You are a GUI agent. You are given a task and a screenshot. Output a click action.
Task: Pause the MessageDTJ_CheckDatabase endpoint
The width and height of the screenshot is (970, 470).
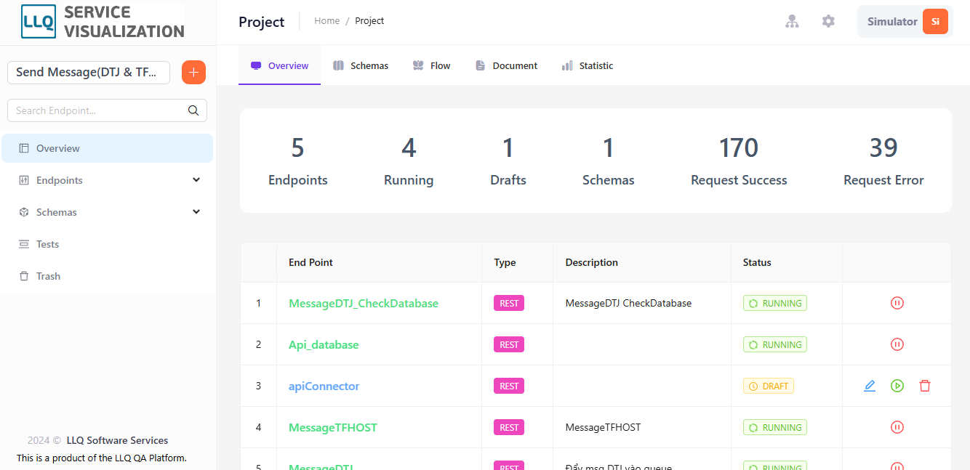[x=897, y=303]
